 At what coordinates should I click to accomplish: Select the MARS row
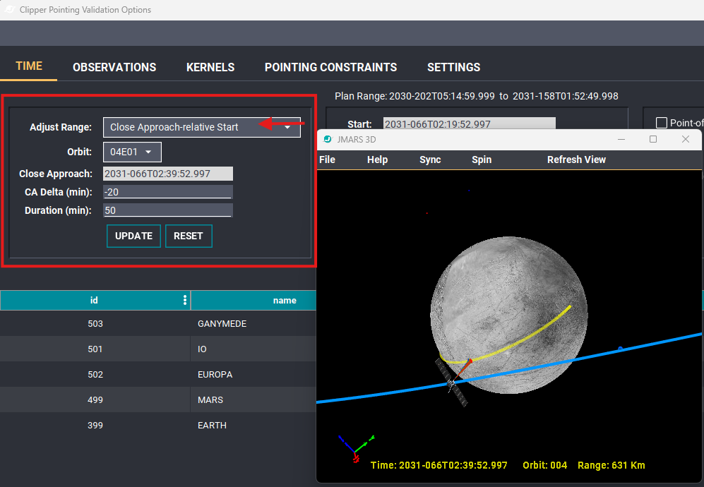tap(158, 399)
